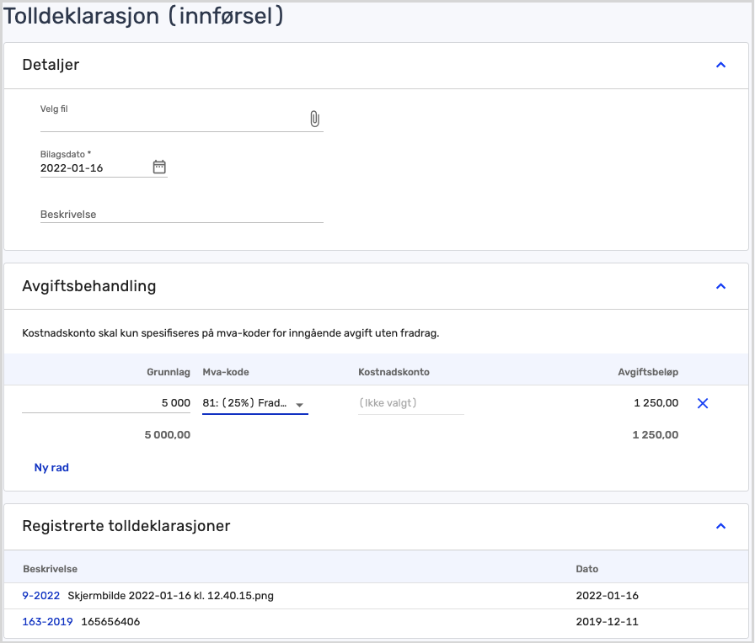Click the date 2019-12-11 in table
Viewport: 755px width, 643px height.
(607, 621)
